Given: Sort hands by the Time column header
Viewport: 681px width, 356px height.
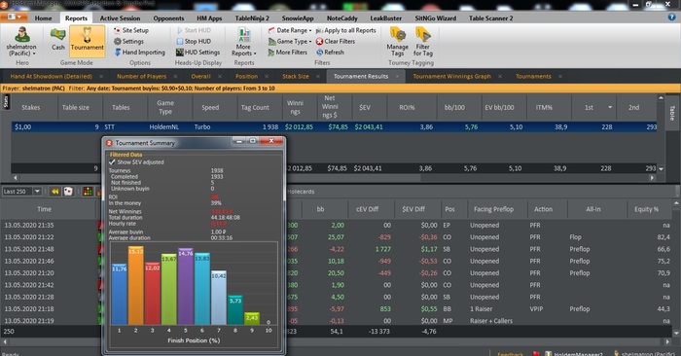Looking at the screenshot, I should (44, 209).
